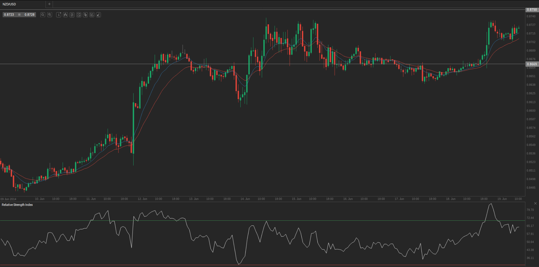Click the 14. Jun date on time axis
Image resolution: width=539 pixels, height=267 pixels.
point(245,199)
